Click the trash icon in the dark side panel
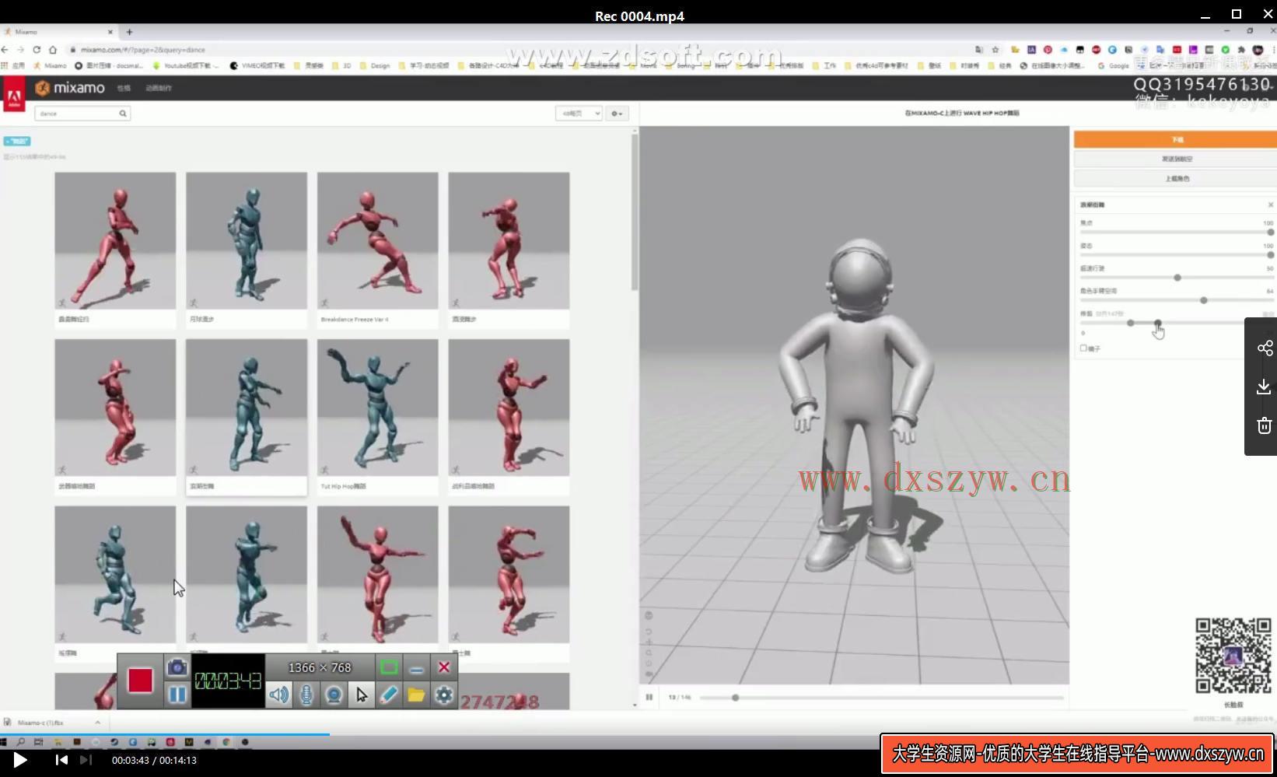 1265,425
